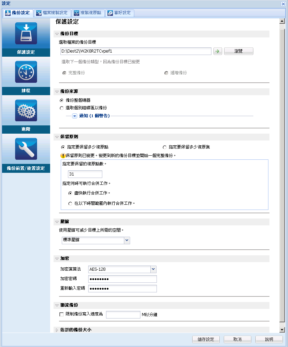Click the icon on the 複製復原點 tab
This screenshot has width=288, height=347.
coord(76,13)
